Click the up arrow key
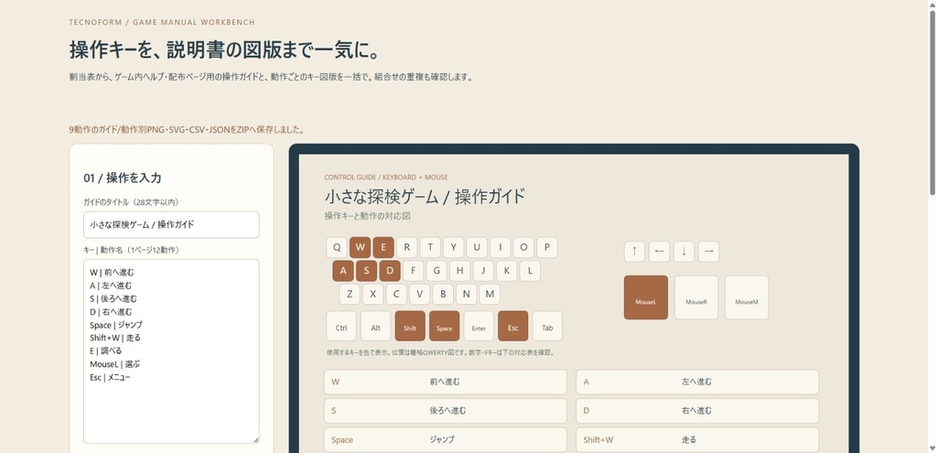Viewport: 937px width, 453px height. coord(635,252)
